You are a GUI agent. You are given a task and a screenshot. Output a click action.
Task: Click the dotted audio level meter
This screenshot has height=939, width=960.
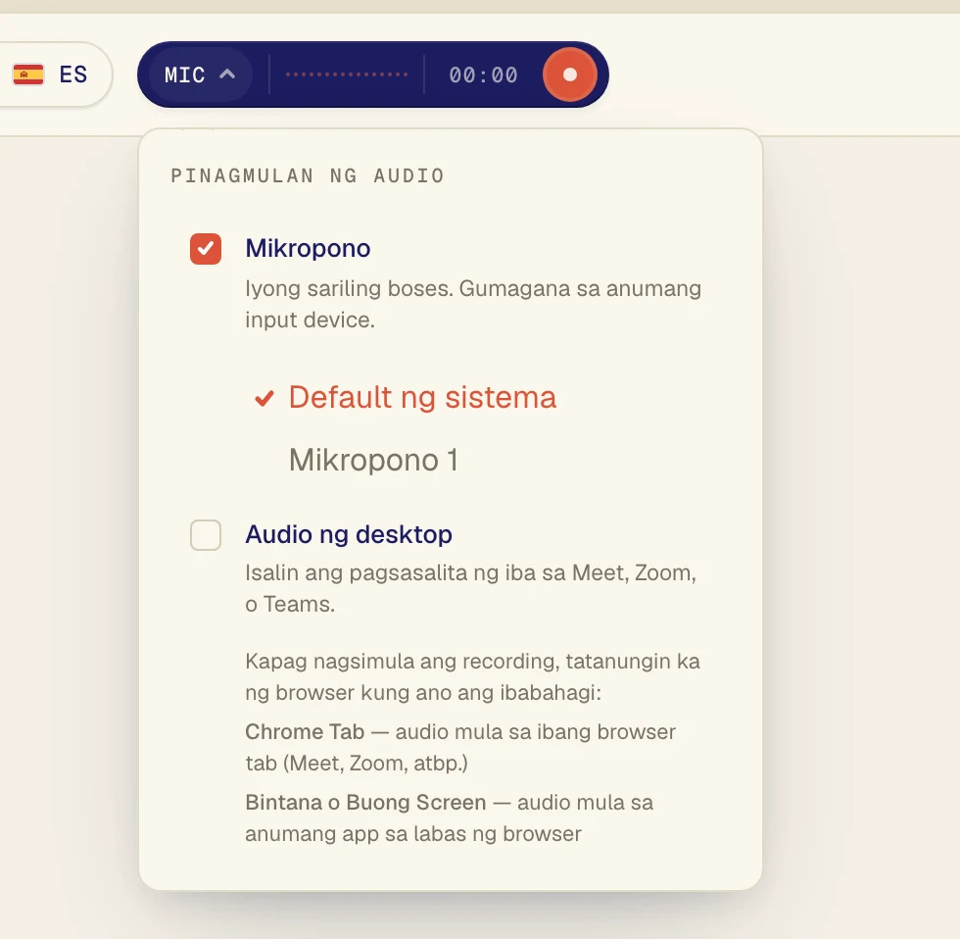tap(347, 74)
